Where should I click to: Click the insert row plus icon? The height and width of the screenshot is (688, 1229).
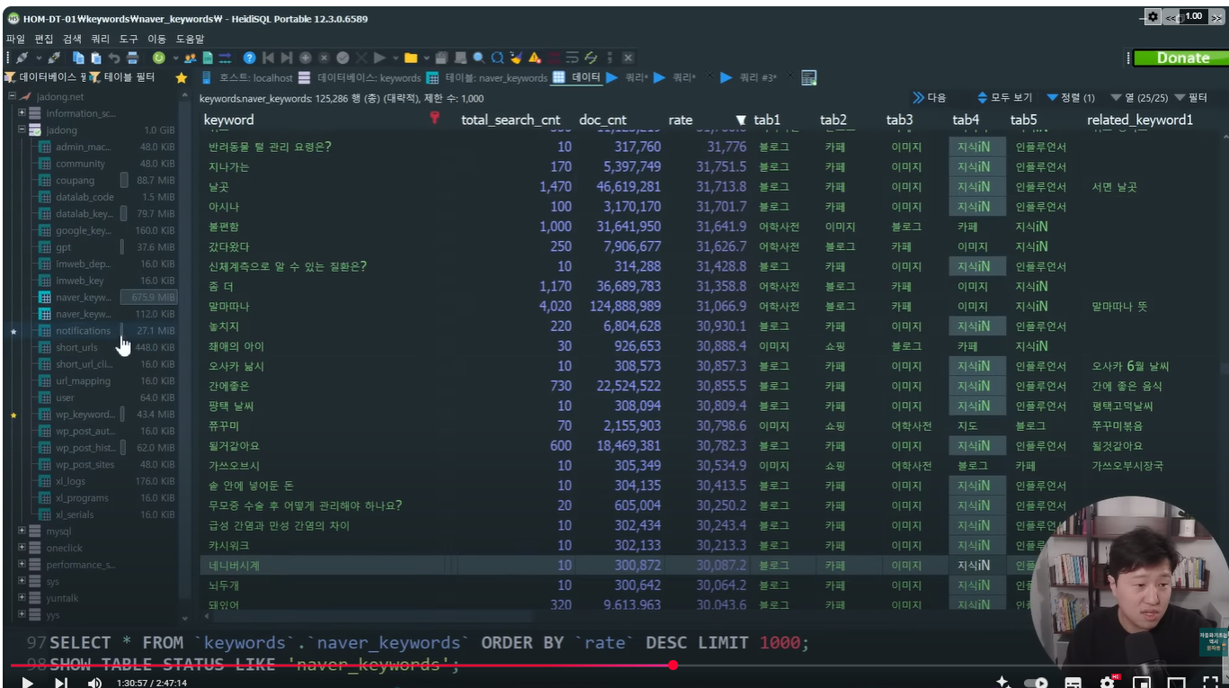[x=306, y=58]
